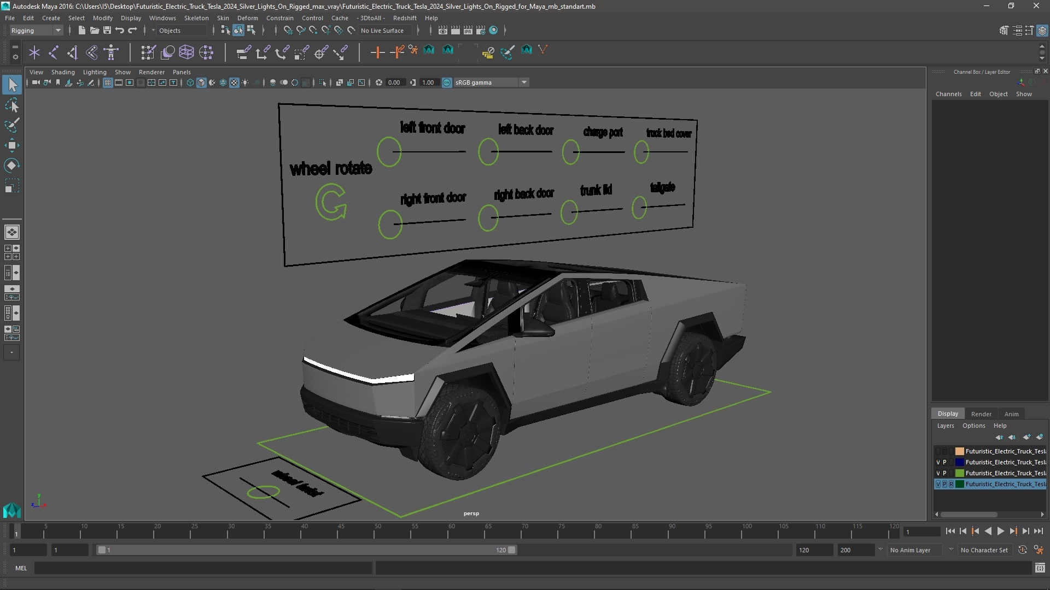Open the Options menu in Layer Editor
Viewport: 1050px width, 590px height.
(973, 426)
